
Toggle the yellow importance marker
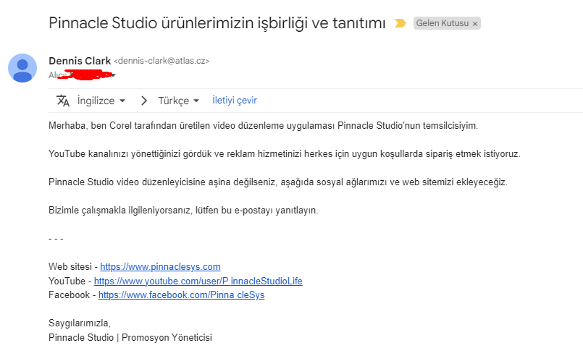click(400, 23)
